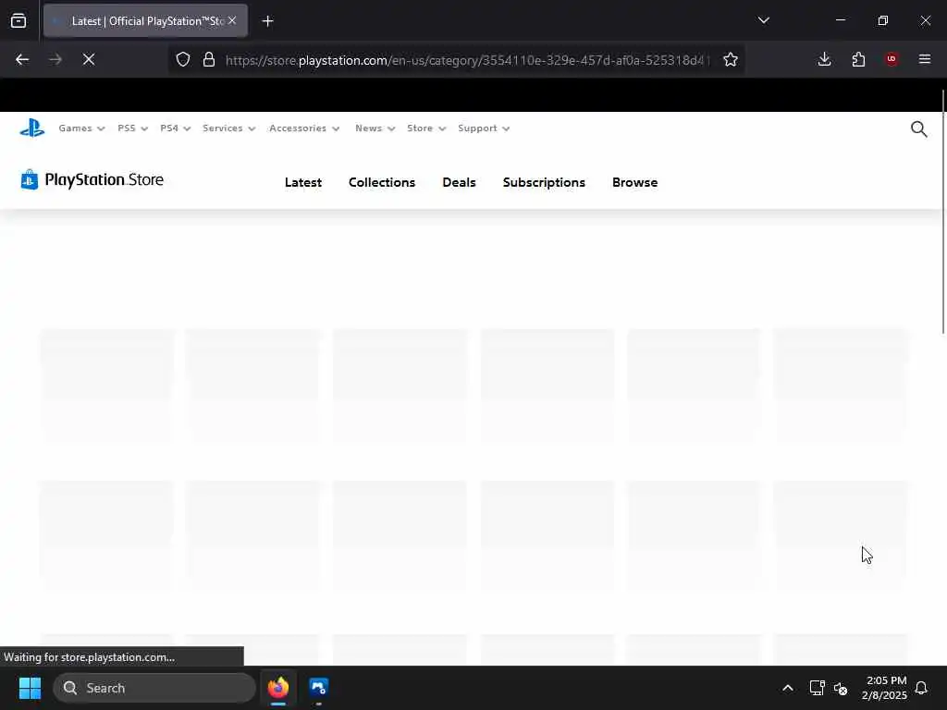Open the Subscriptions section

click(544, 182)
